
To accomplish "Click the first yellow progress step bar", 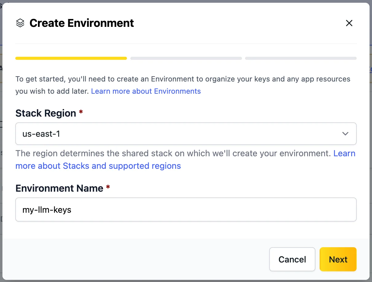I will 71,58.
